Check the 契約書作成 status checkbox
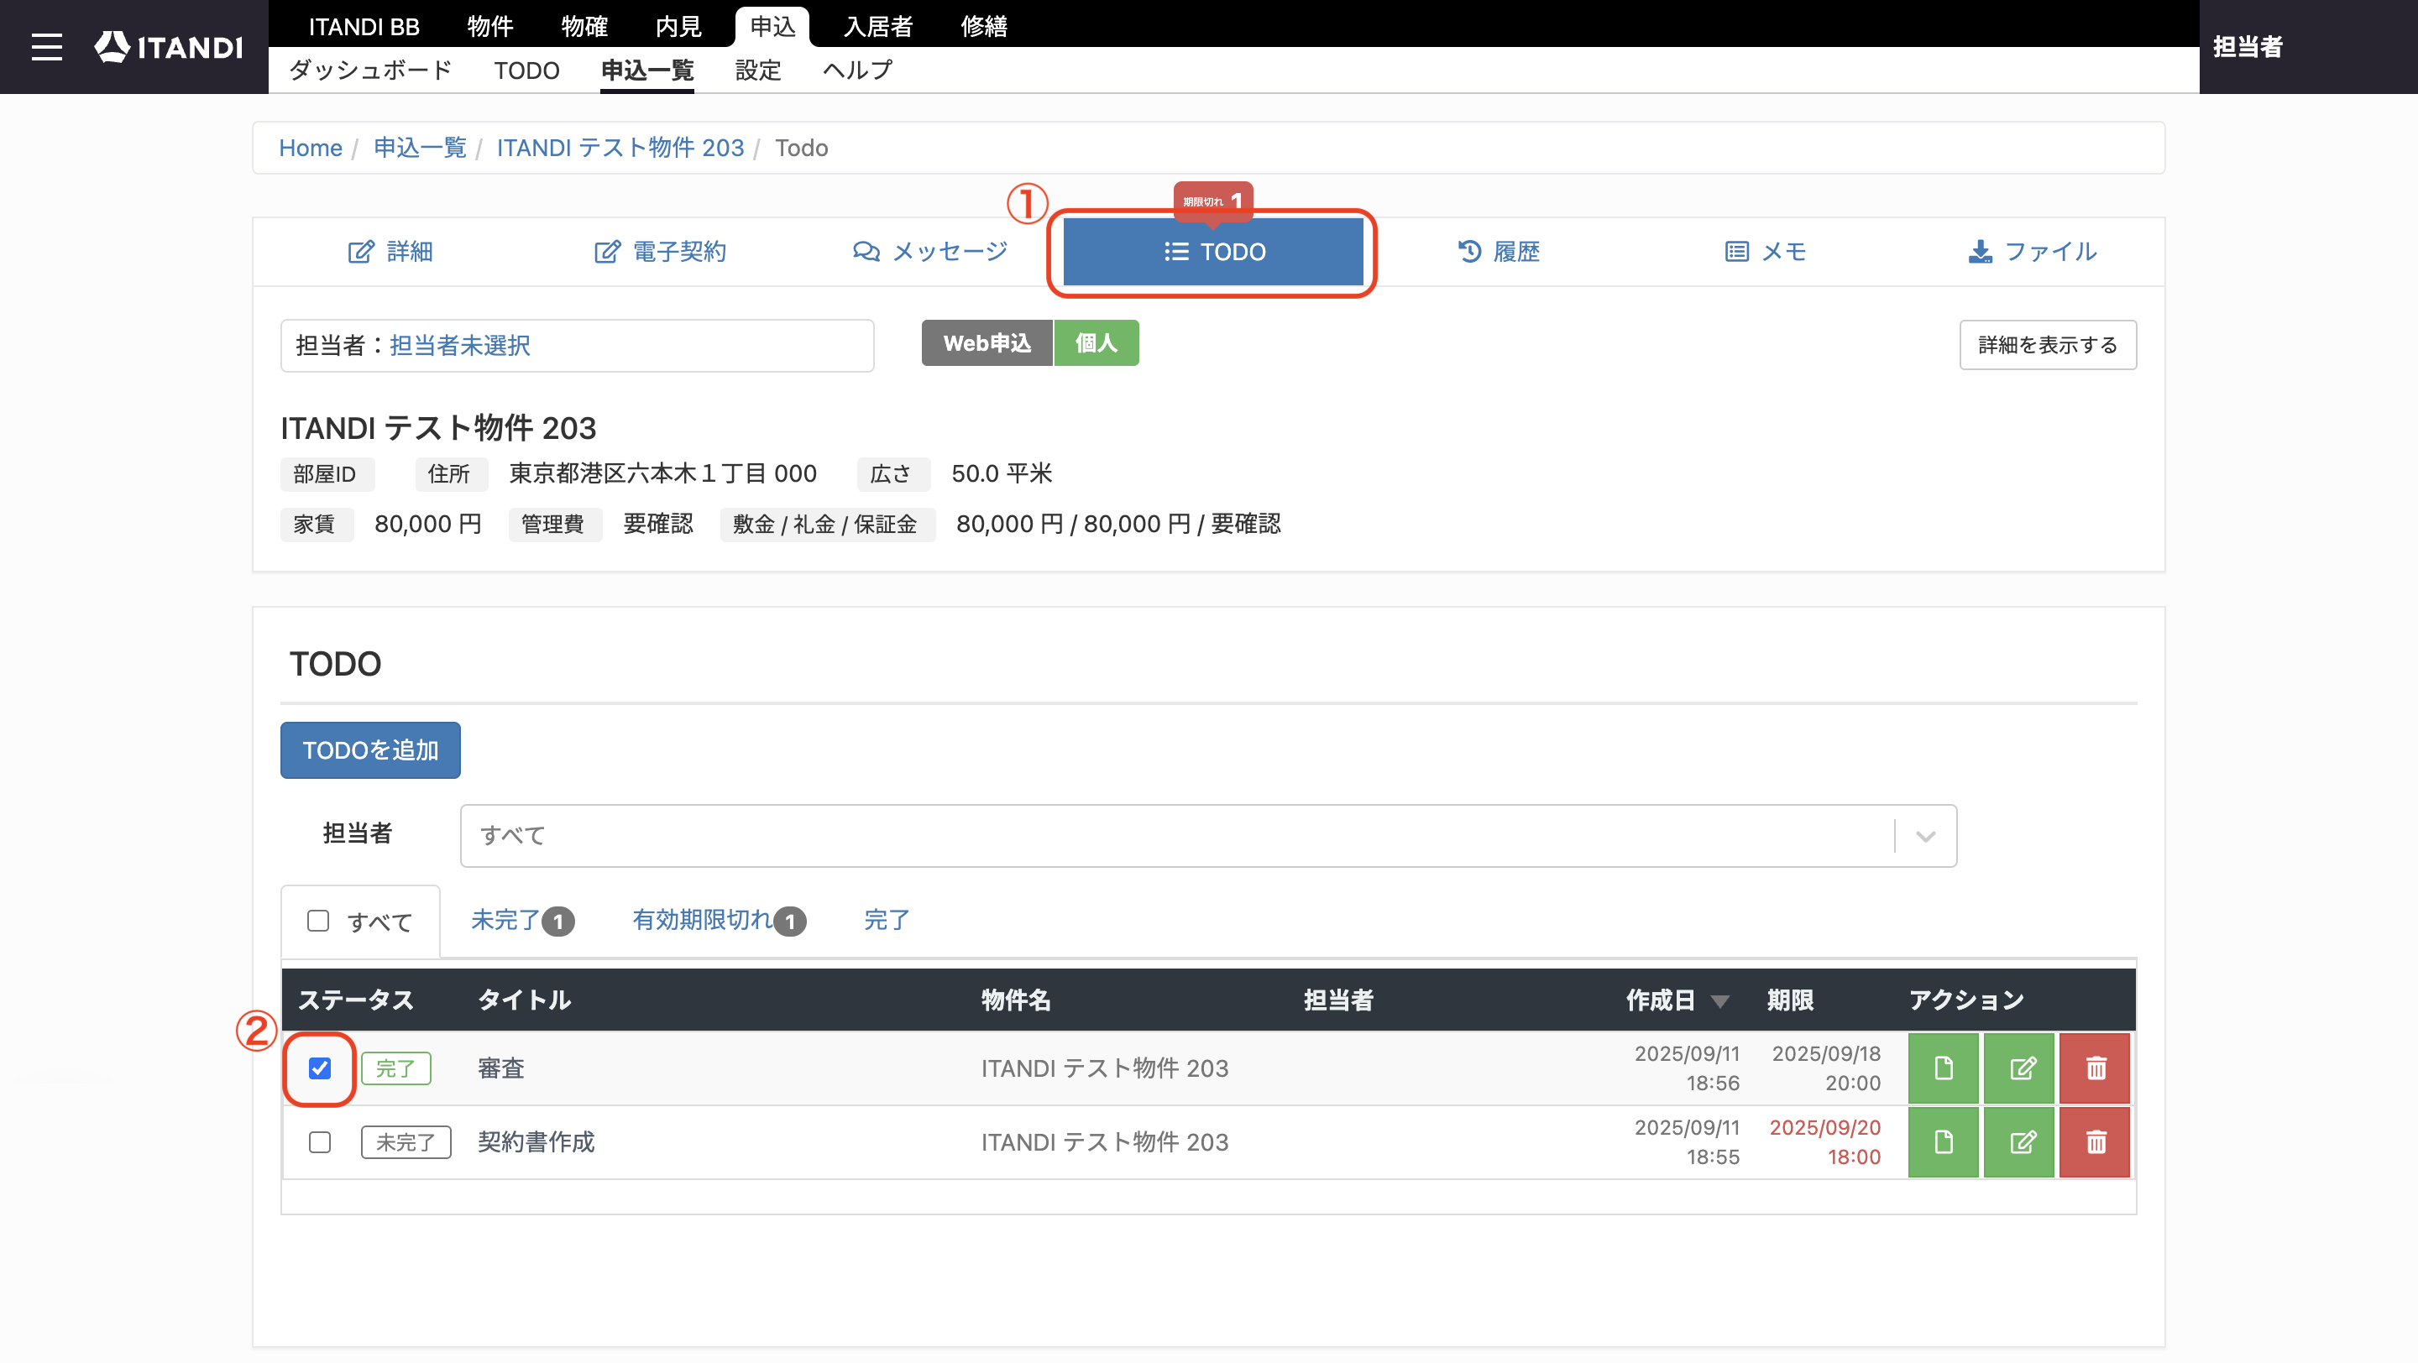Image resolution: width=2418 pixels, height=1363 pixels. [320, 1141]
